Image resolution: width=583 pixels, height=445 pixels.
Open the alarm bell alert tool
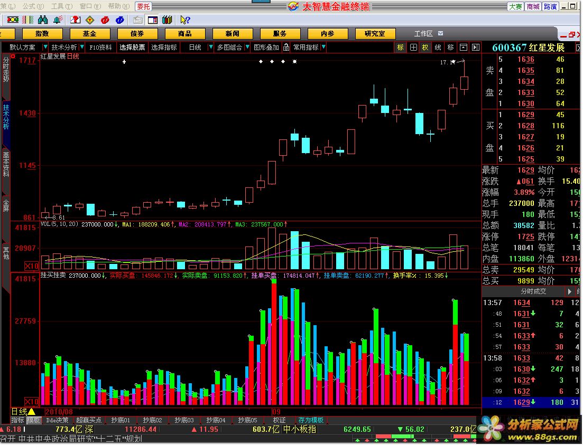58,20
